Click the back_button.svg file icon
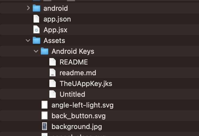Screen dimensions: 199x136 tap(45, 116)
